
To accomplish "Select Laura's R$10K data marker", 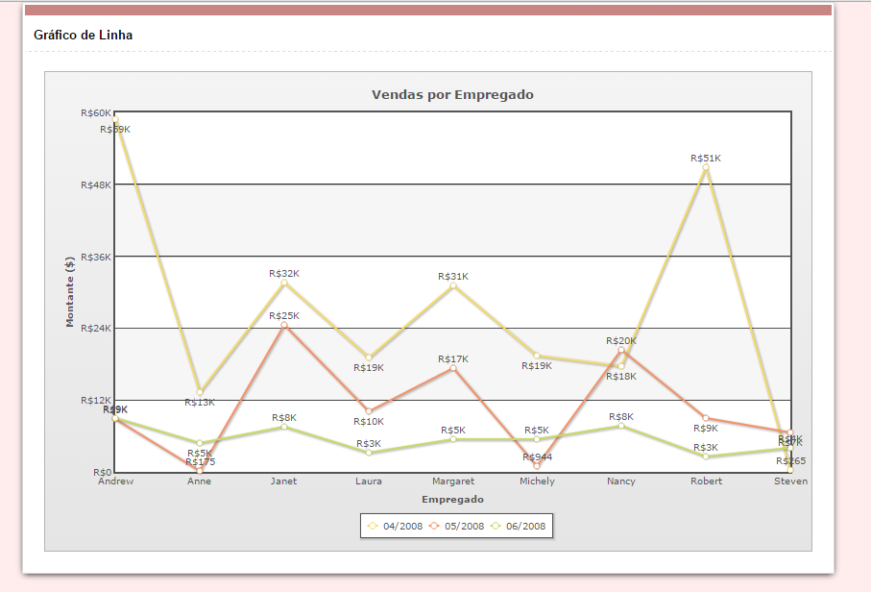I will pyautogui.click(x=369, y=411).
